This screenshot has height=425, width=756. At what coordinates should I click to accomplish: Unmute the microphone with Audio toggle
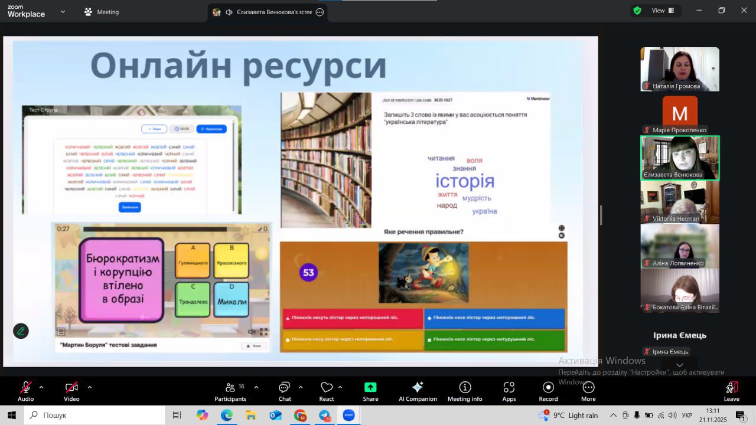pos(25,391)
